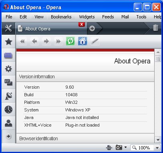Click the 100% zoom field
Screen dimensions: 163x153
143,148
